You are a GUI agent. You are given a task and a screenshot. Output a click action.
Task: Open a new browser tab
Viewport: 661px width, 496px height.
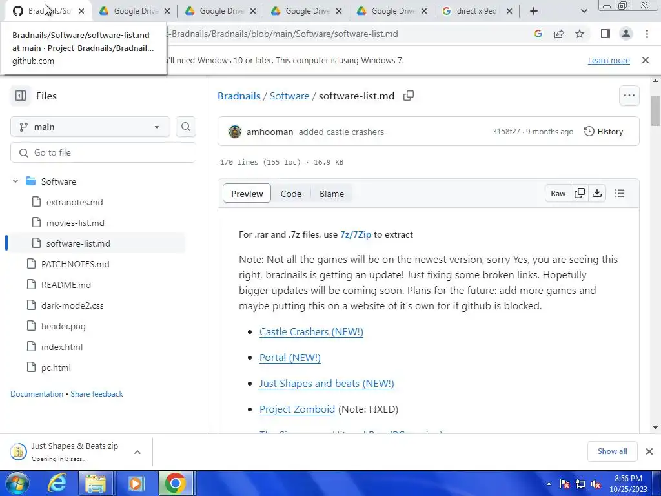tap(534, 12)
